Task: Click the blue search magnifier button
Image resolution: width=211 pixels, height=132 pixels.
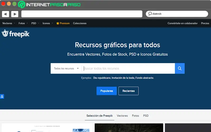Action: [x=180, y=68]
